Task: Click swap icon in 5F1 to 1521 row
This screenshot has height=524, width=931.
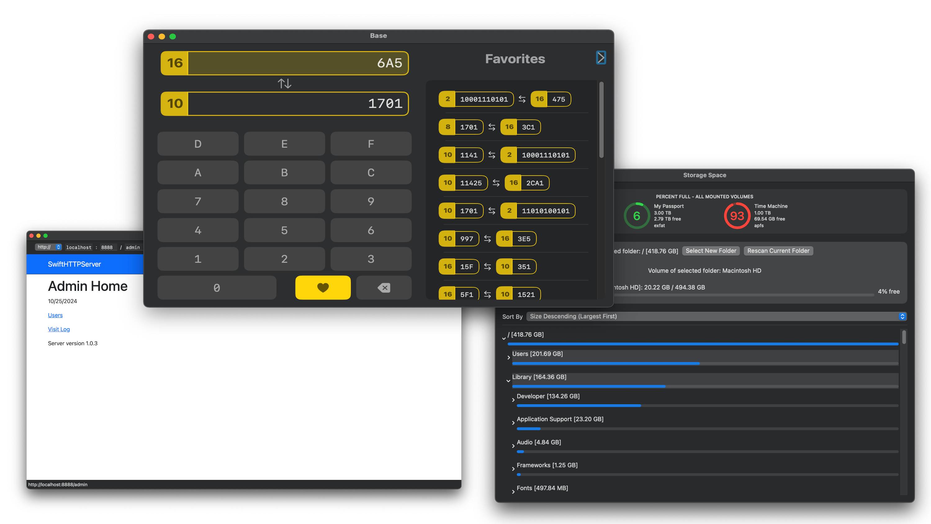Action: coord(487,294)
